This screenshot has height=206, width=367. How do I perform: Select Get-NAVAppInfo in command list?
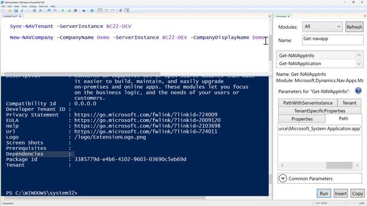coord(316,56)
